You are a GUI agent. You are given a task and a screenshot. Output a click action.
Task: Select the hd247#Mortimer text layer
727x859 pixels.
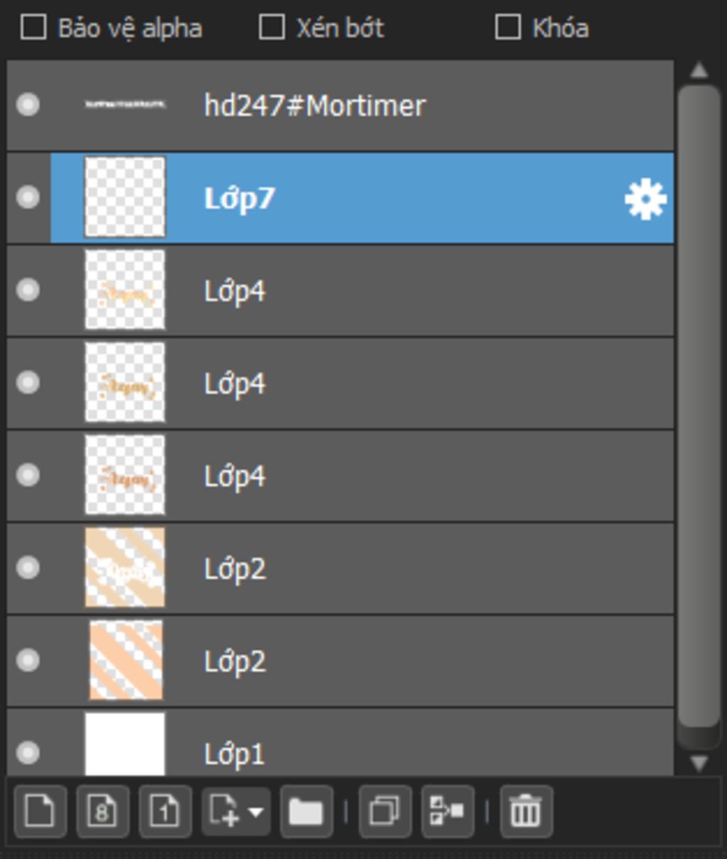click(x=340, y=105)
